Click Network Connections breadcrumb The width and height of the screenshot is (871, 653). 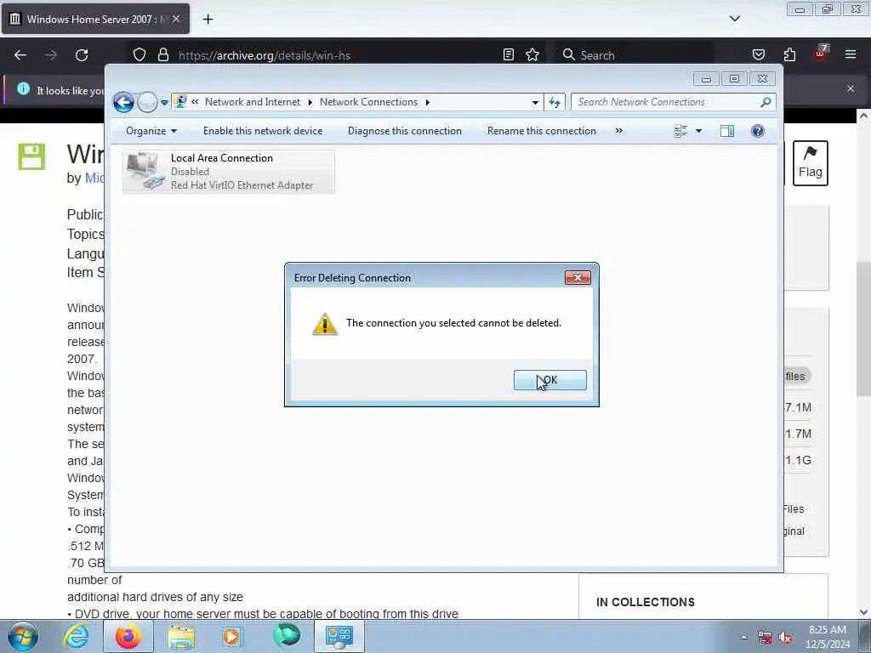368,102
